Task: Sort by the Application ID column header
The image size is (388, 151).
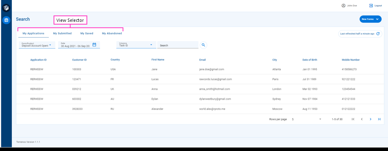Action: pyautogui.click(x=38, y=60)
